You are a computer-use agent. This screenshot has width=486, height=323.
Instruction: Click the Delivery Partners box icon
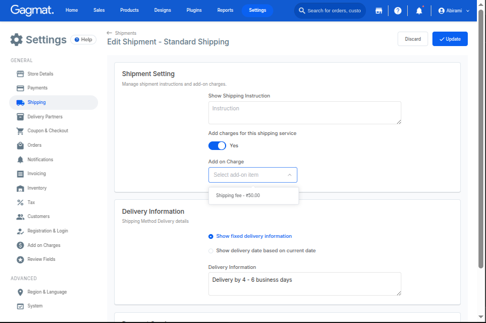[x=20, y=117]
